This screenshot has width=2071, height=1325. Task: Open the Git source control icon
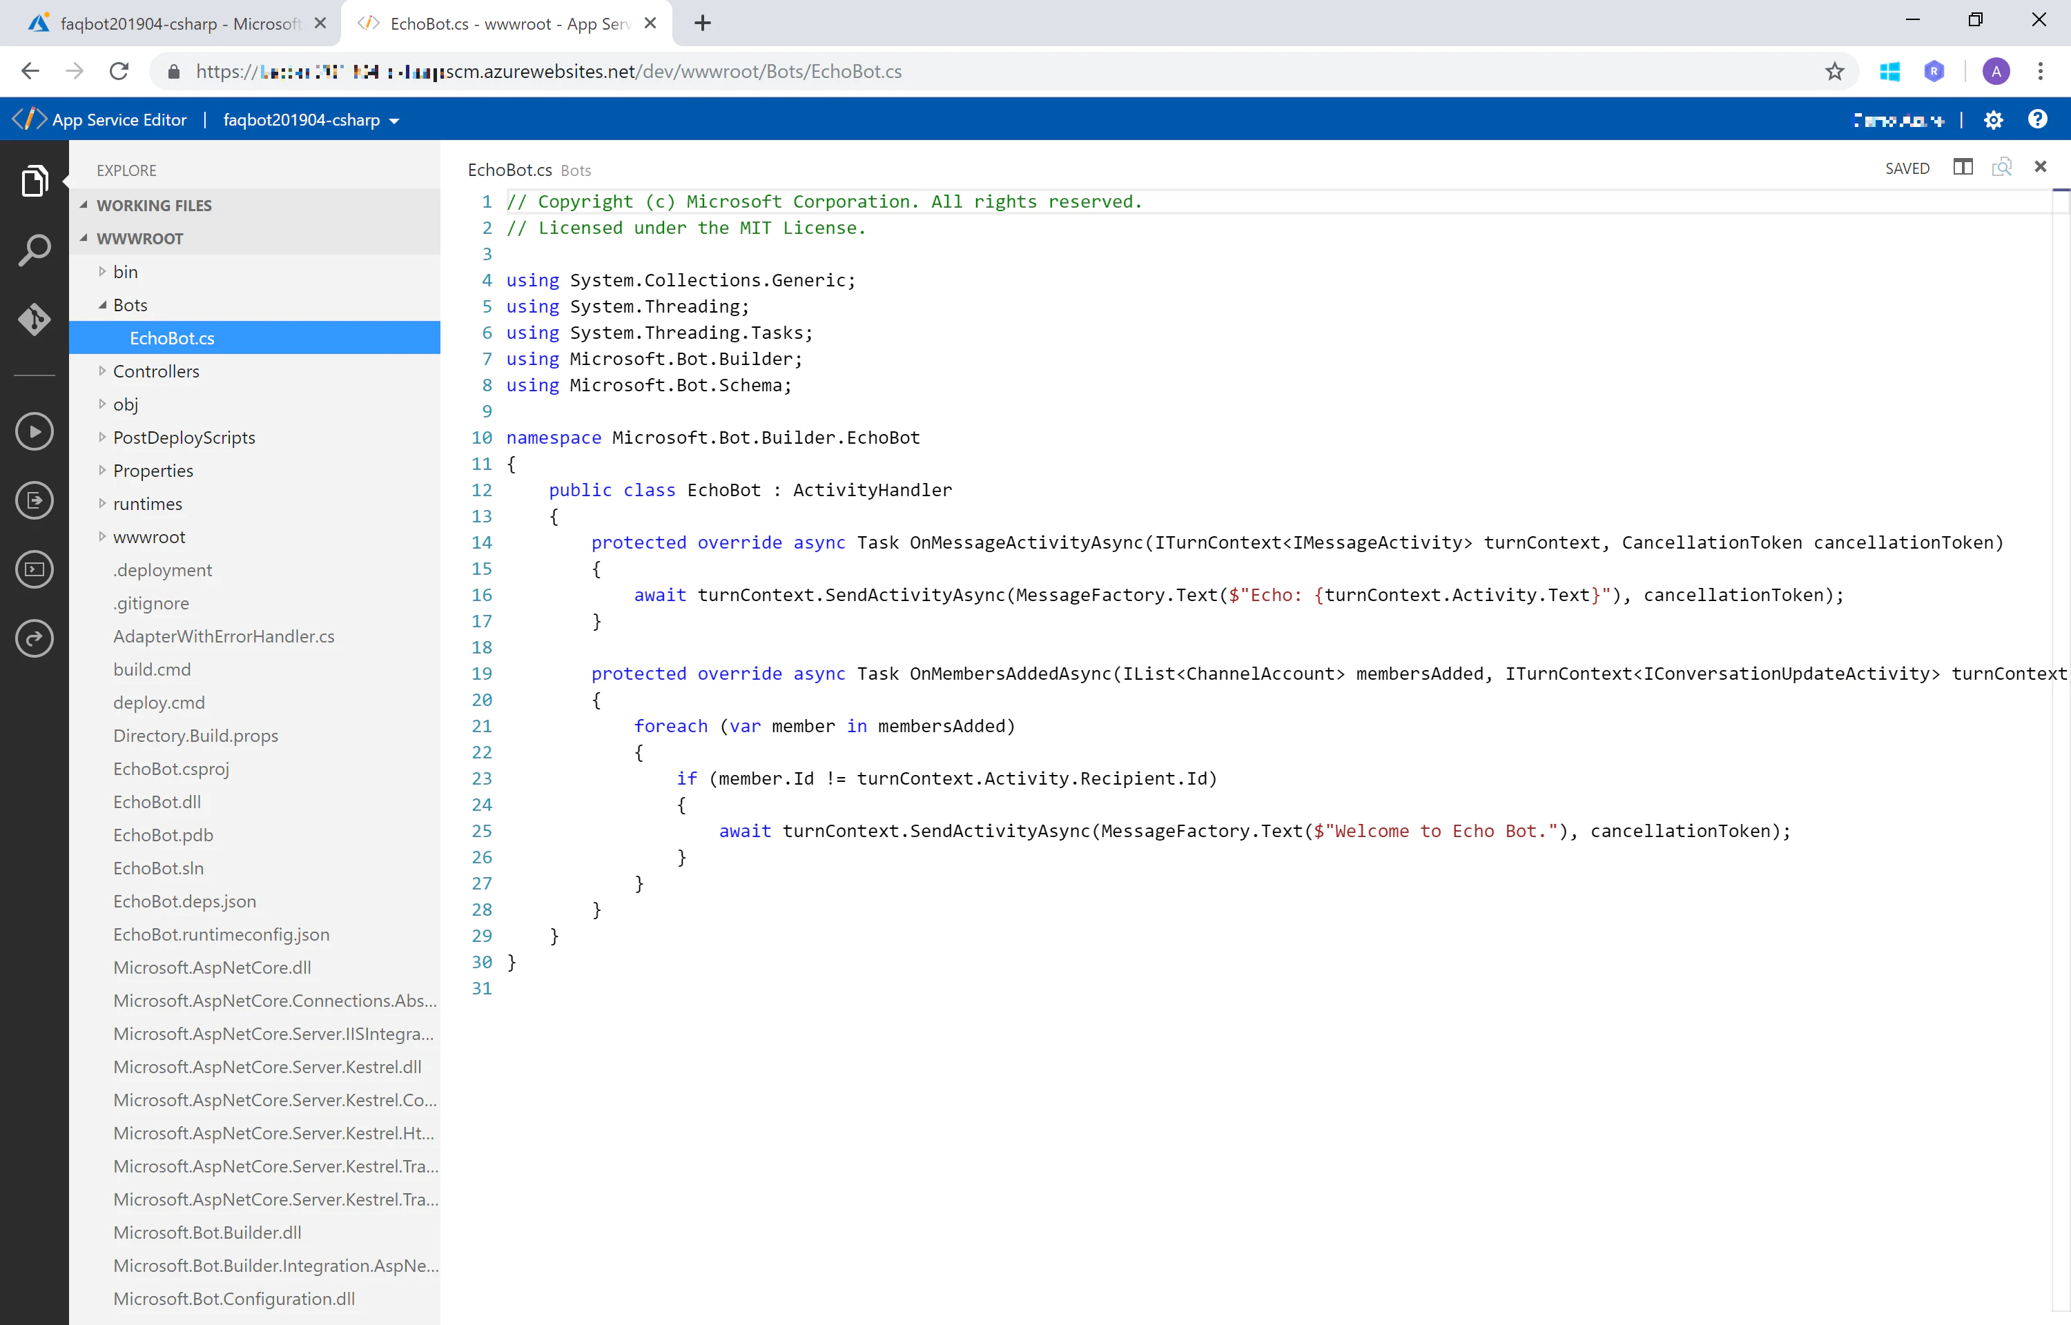(x=35, y=320)
